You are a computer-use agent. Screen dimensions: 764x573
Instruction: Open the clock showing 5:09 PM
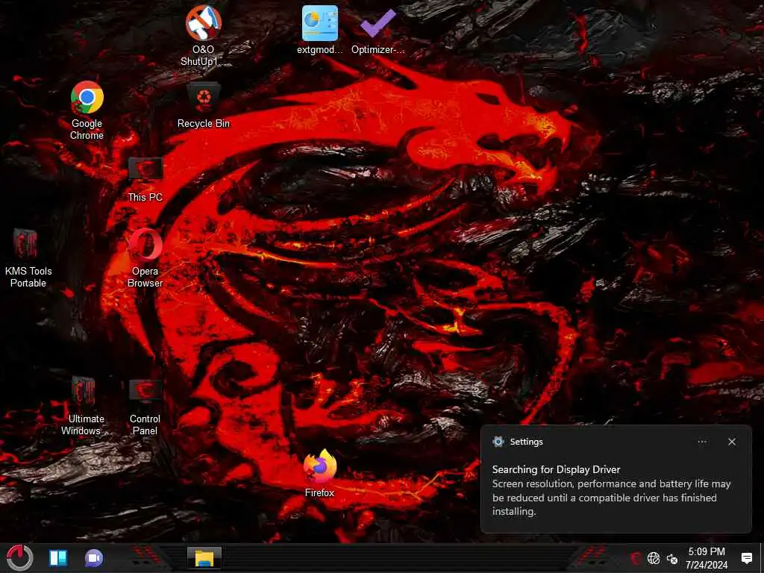tap(706, 551)
